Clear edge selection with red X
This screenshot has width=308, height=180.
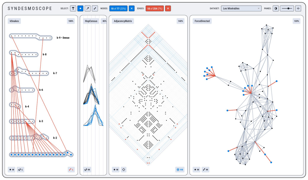click(x=168, y=8)
